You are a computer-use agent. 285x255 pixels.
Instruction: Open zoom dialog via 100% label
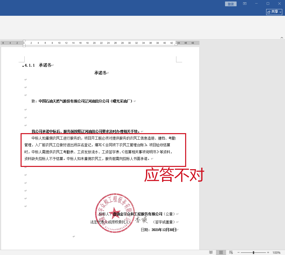pyautogui.click(x=276, y=252)
